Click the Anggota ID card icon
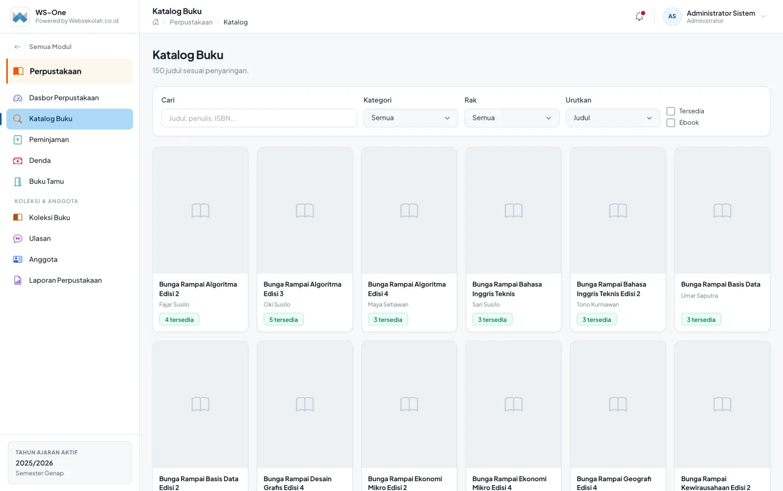 pyautogui.click(x=18, y=259)
